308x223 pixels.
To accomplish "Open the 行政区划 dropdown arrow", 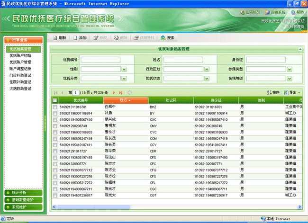I will [x=207, y=69].
